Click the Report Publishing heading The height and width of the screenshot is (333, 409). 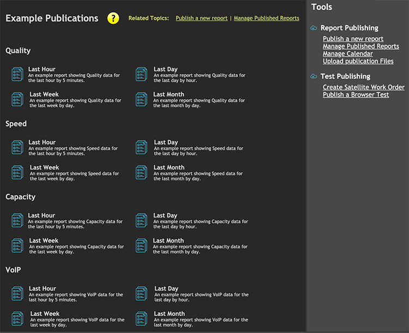tap(350, 28)
